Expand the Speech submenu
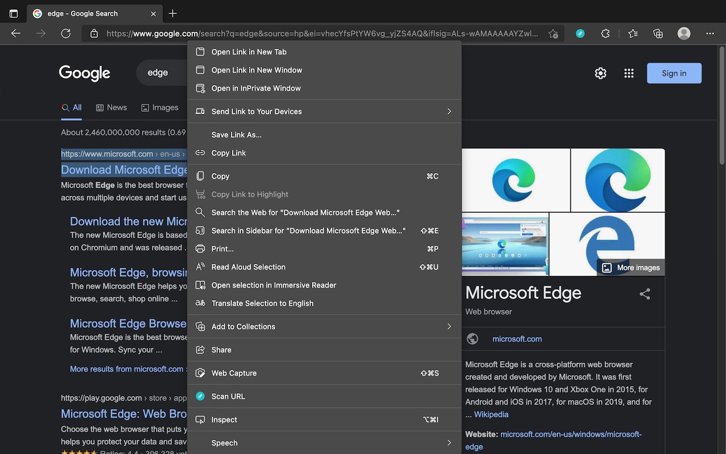 (449, 443)
